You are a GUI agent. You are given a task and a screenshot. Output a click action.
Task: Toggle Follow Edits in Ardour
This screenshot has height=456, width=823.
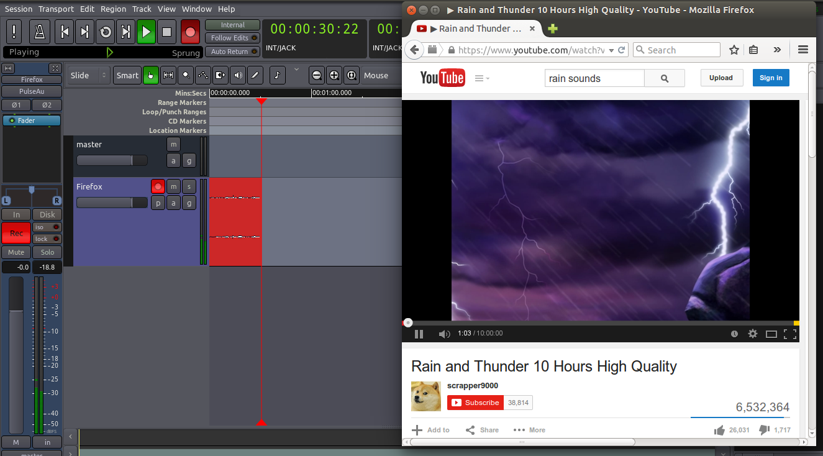pyautogui.click(x=233, y=38)
